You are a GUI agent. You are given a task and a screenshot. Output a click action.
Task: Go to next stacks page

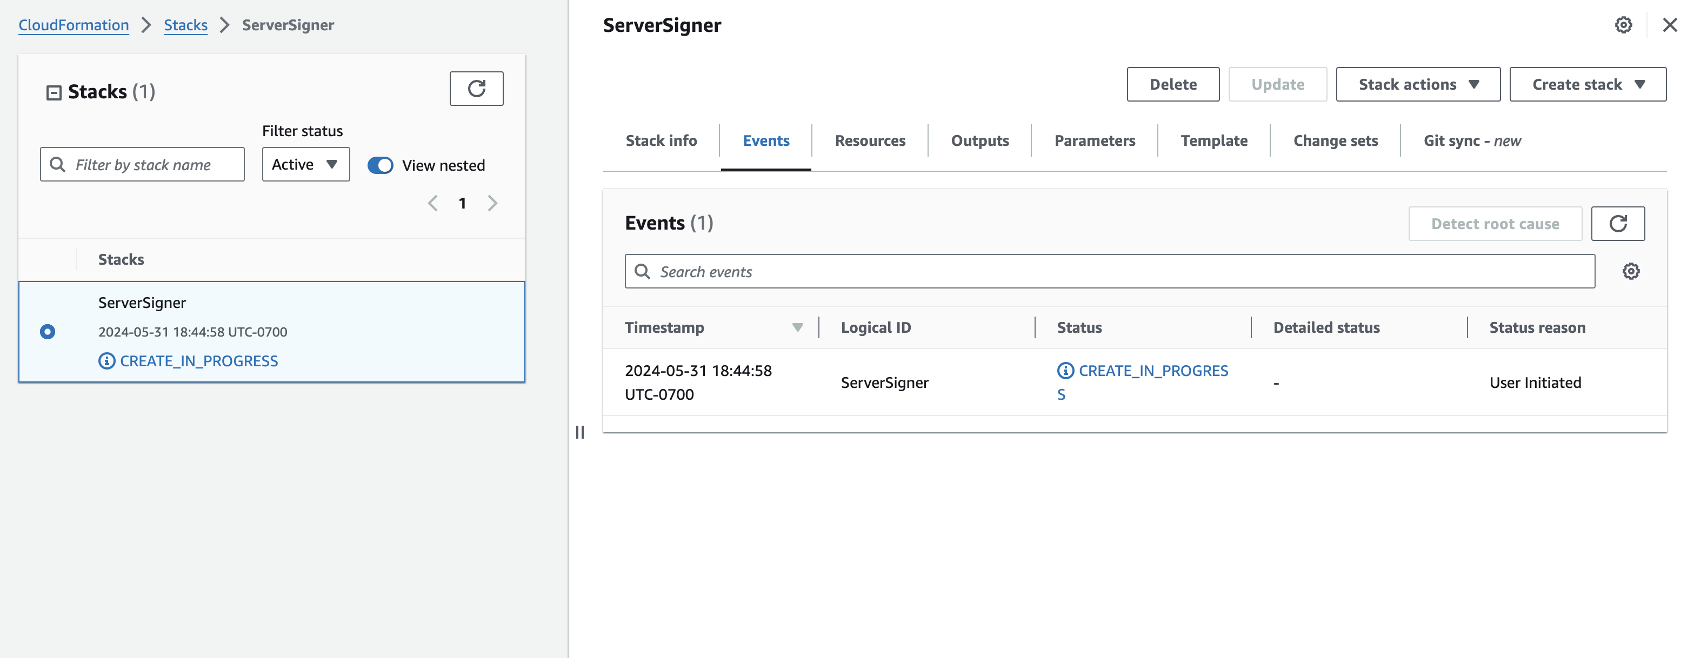(x=492, y=203)
